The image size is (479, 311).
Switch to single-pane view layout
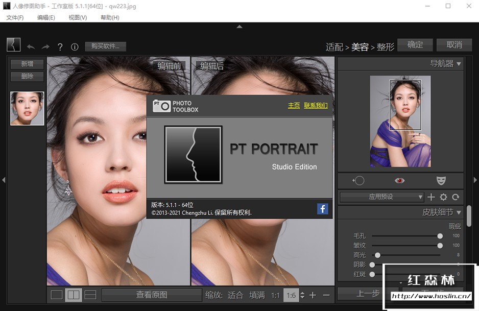click(57, 295)
